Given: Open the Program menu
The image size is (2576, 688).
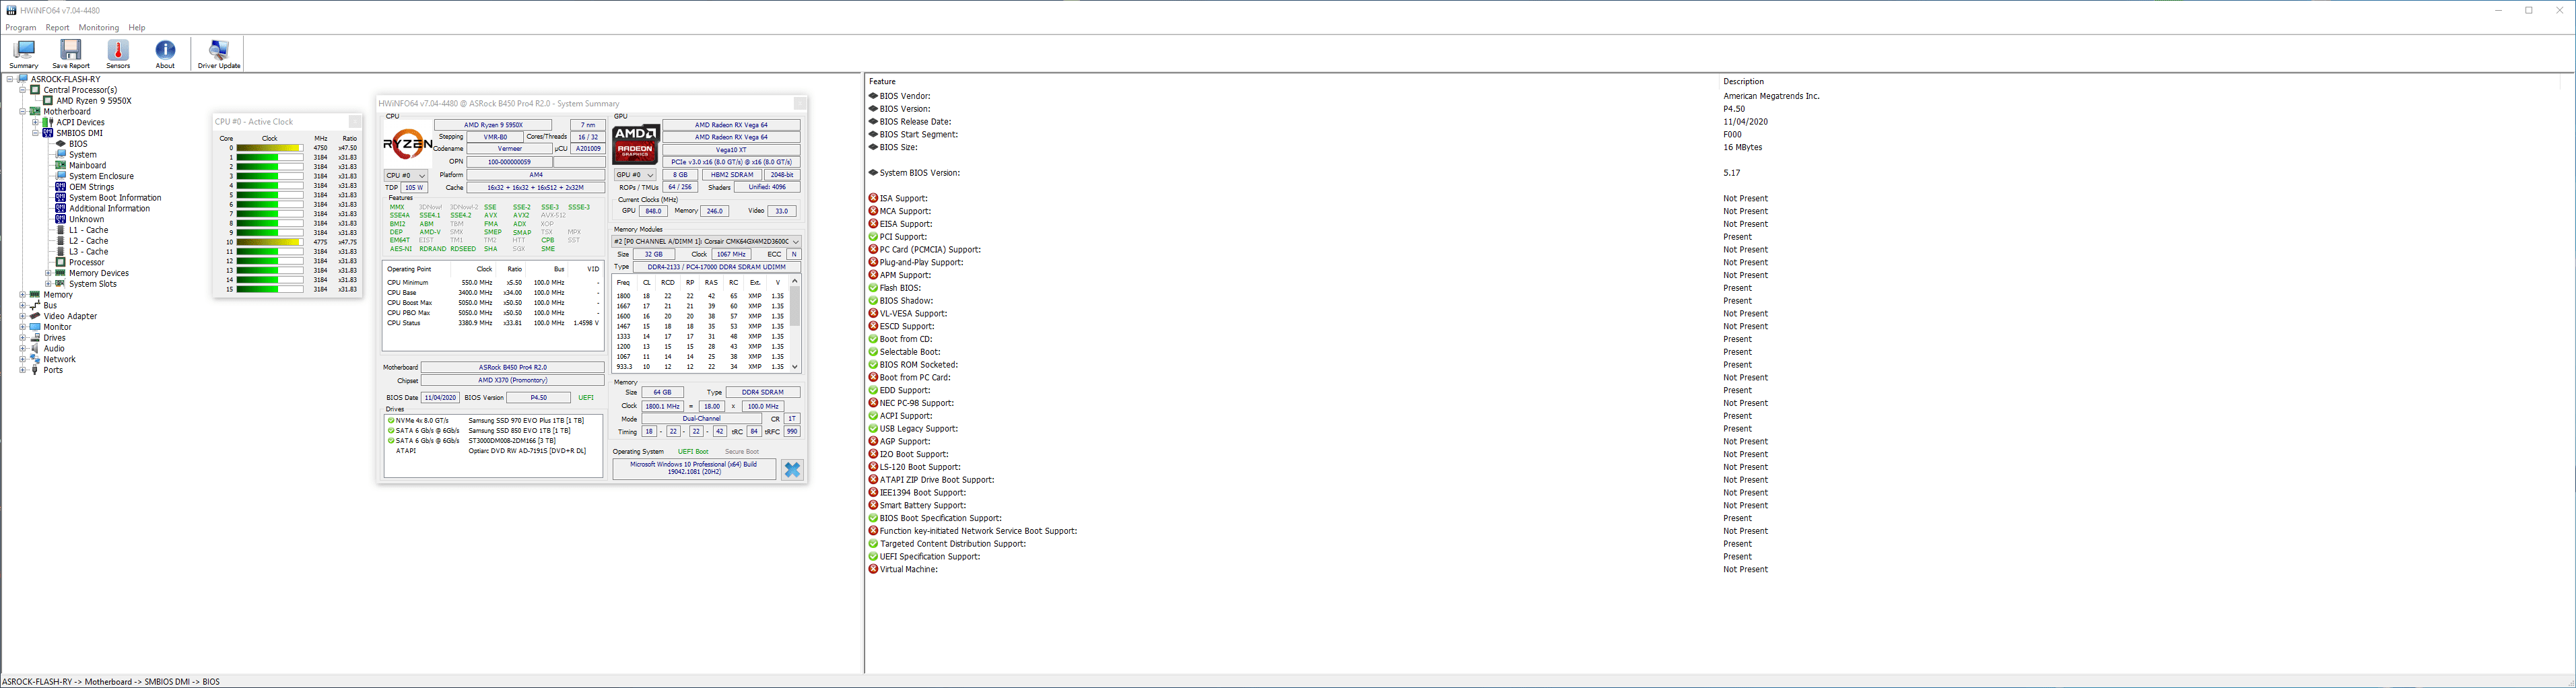Looking at the screenshot, I should click(21, 28).
